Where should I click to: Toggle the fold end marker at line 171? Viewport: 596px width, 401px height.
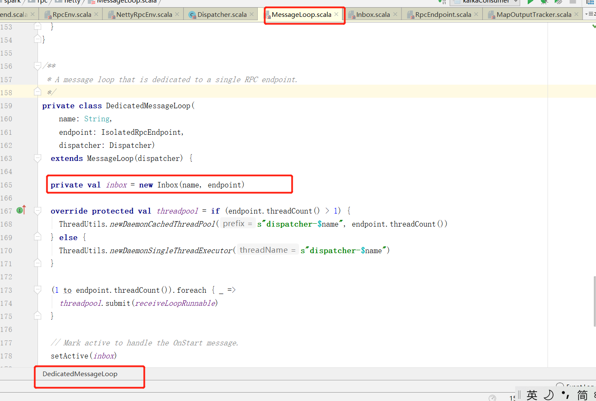(x=37, y=263)
